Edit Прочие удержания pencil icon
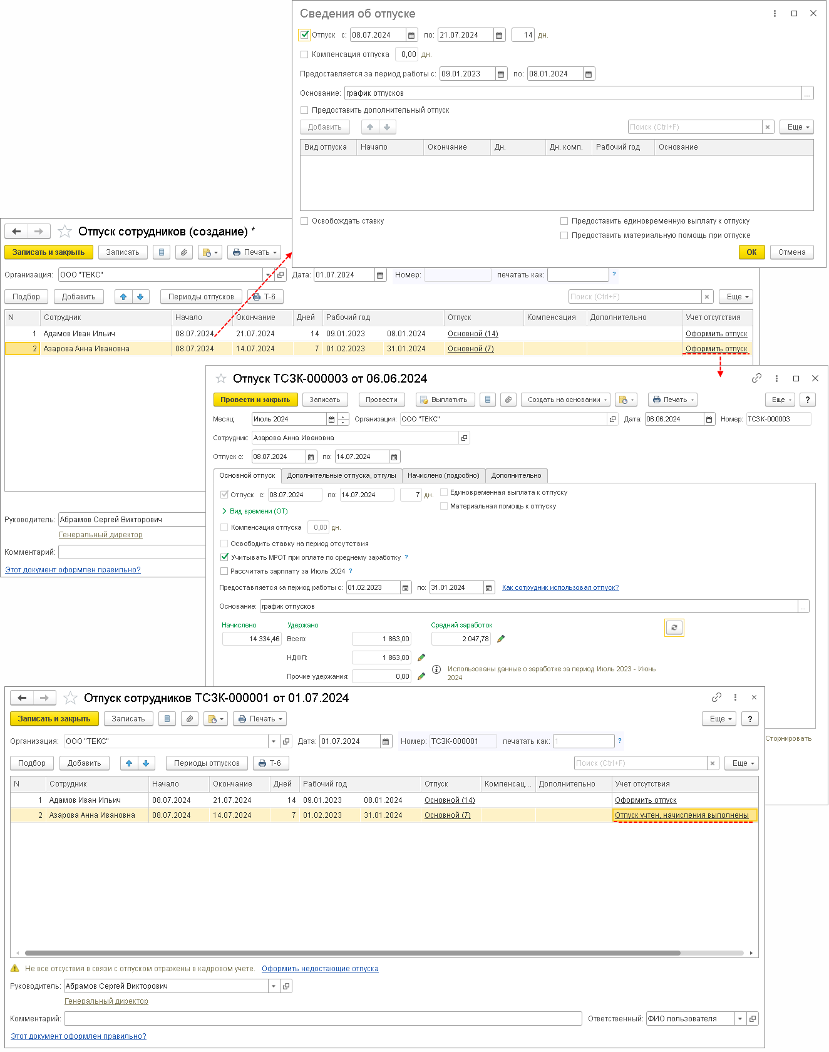 pos(421,676)
